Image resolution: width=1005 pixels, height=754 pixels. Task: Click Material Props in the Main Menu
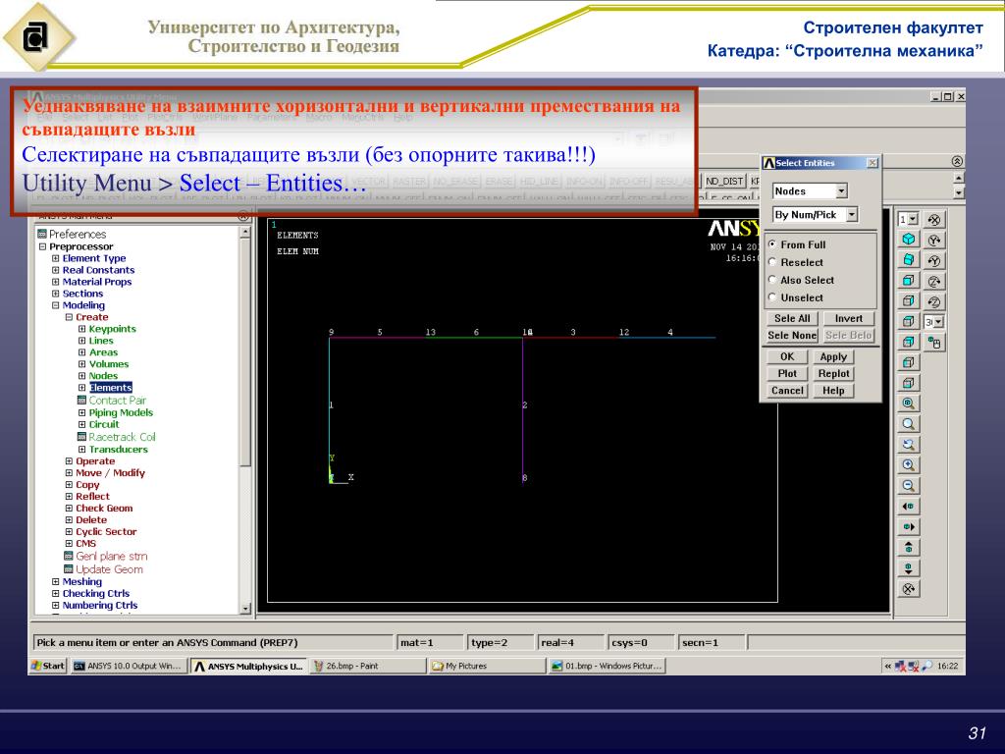(x=97, y=282)
